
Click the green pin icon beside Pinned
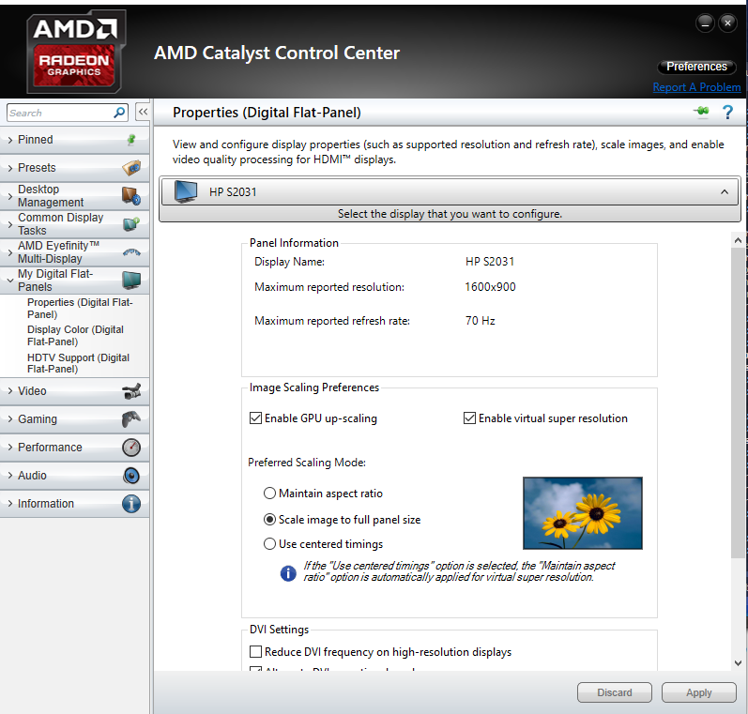tap(131, 140)
